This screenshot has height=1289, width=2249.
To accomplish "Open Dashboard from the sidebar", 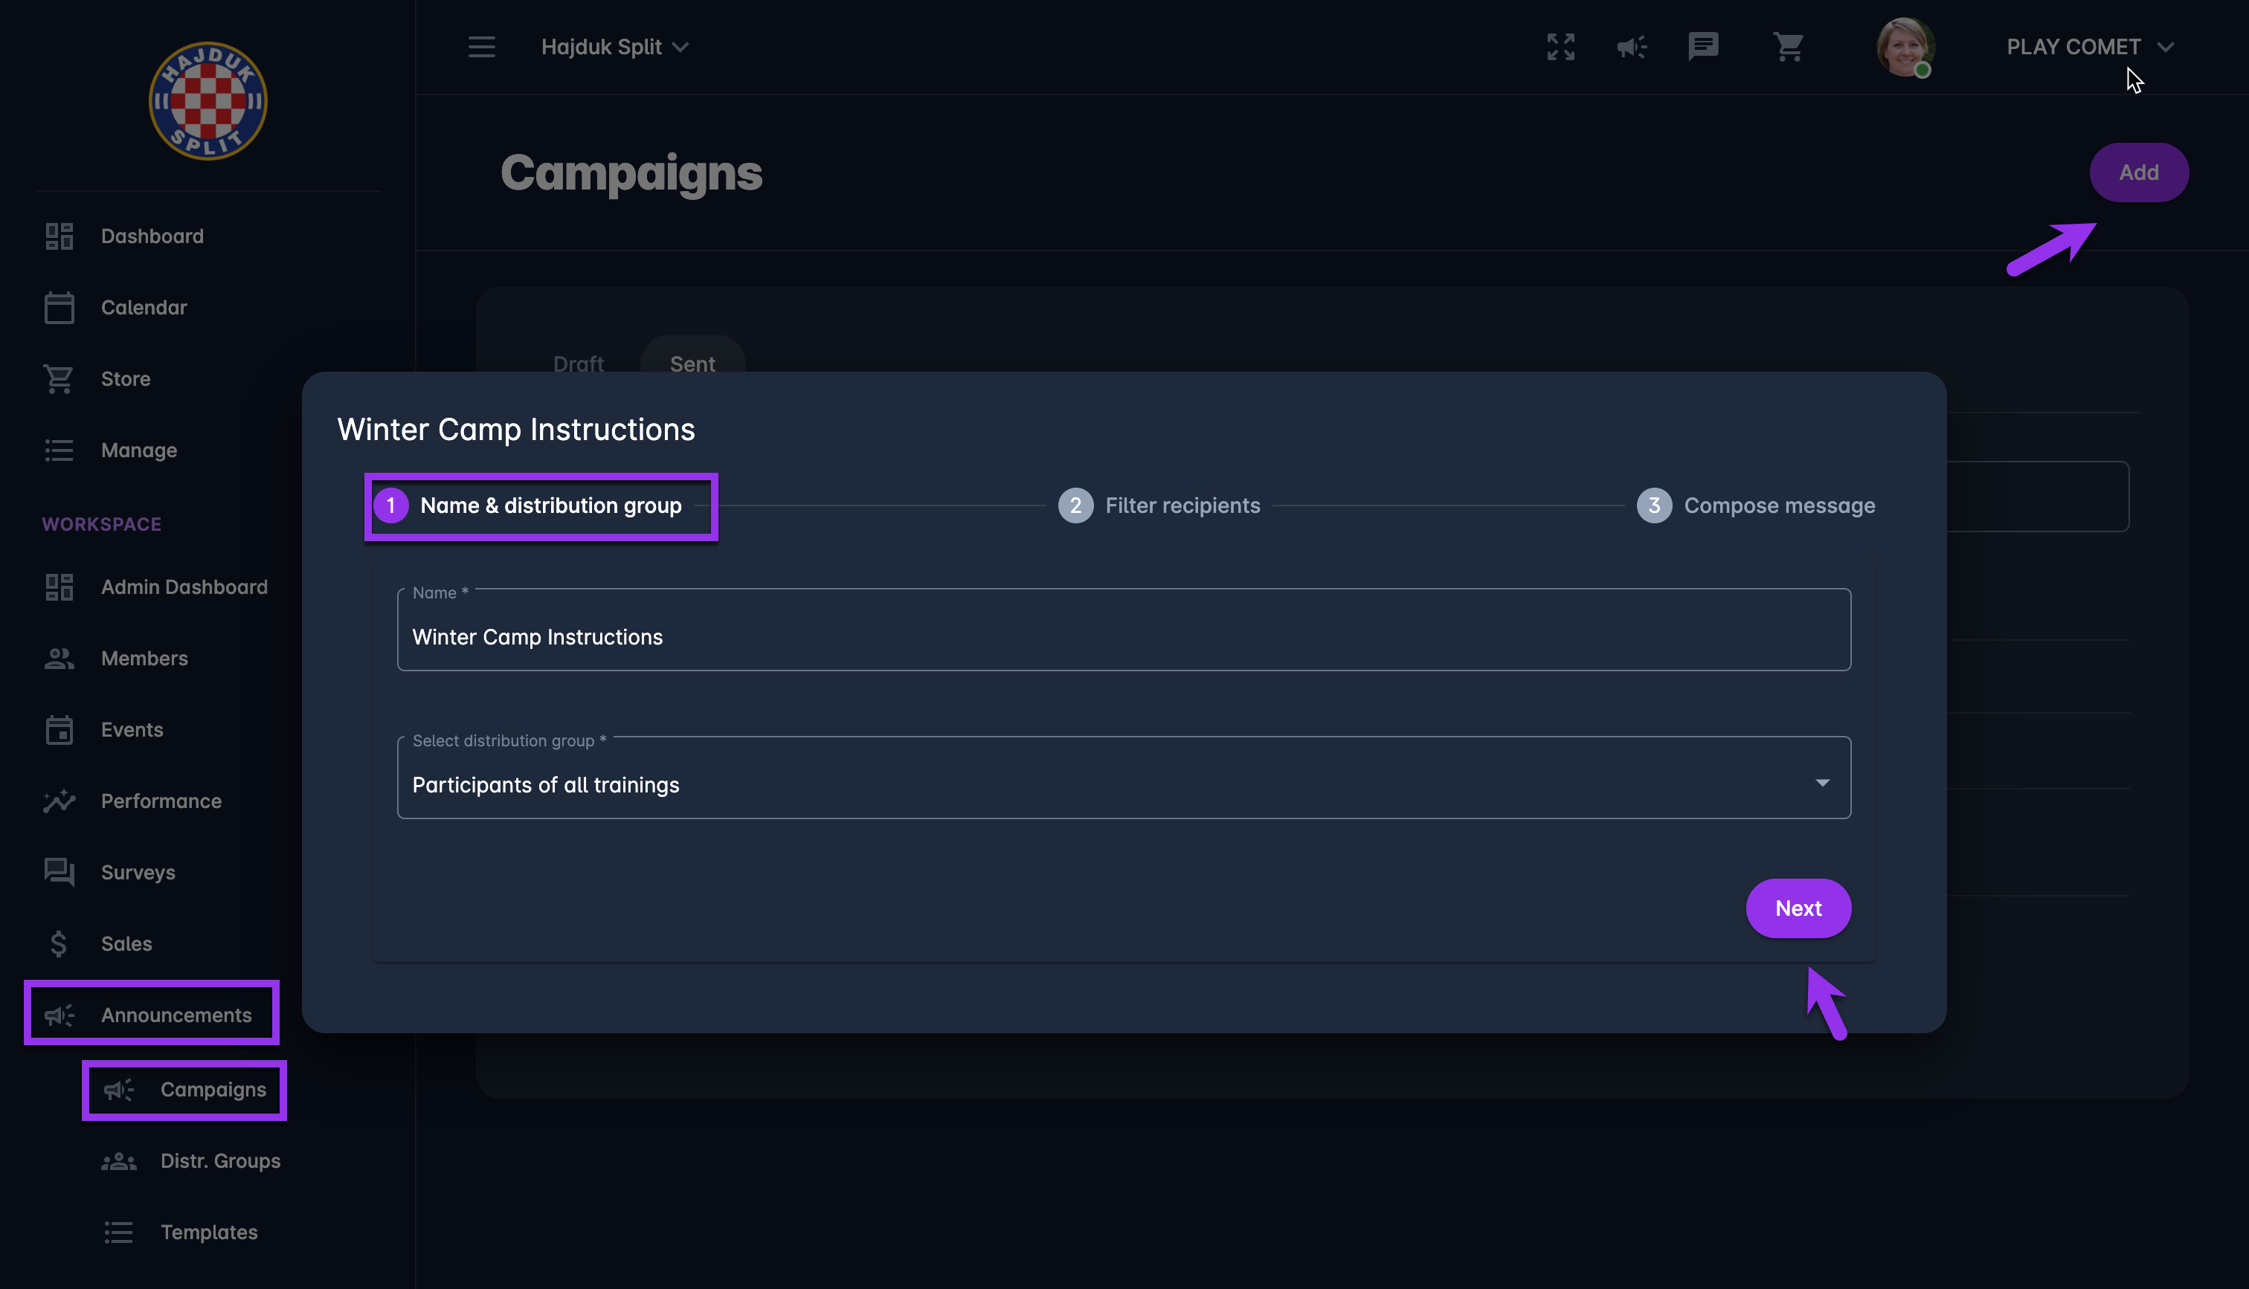I will [152, 236].
